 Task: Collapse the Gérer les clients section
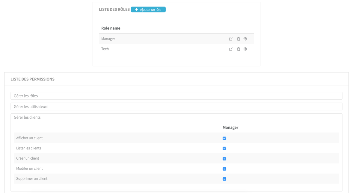(x=27, y=117)
